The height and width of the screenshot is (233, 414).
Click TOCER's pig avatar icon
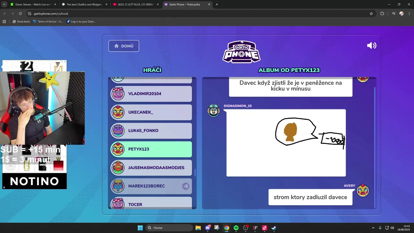tap(118, 204)
